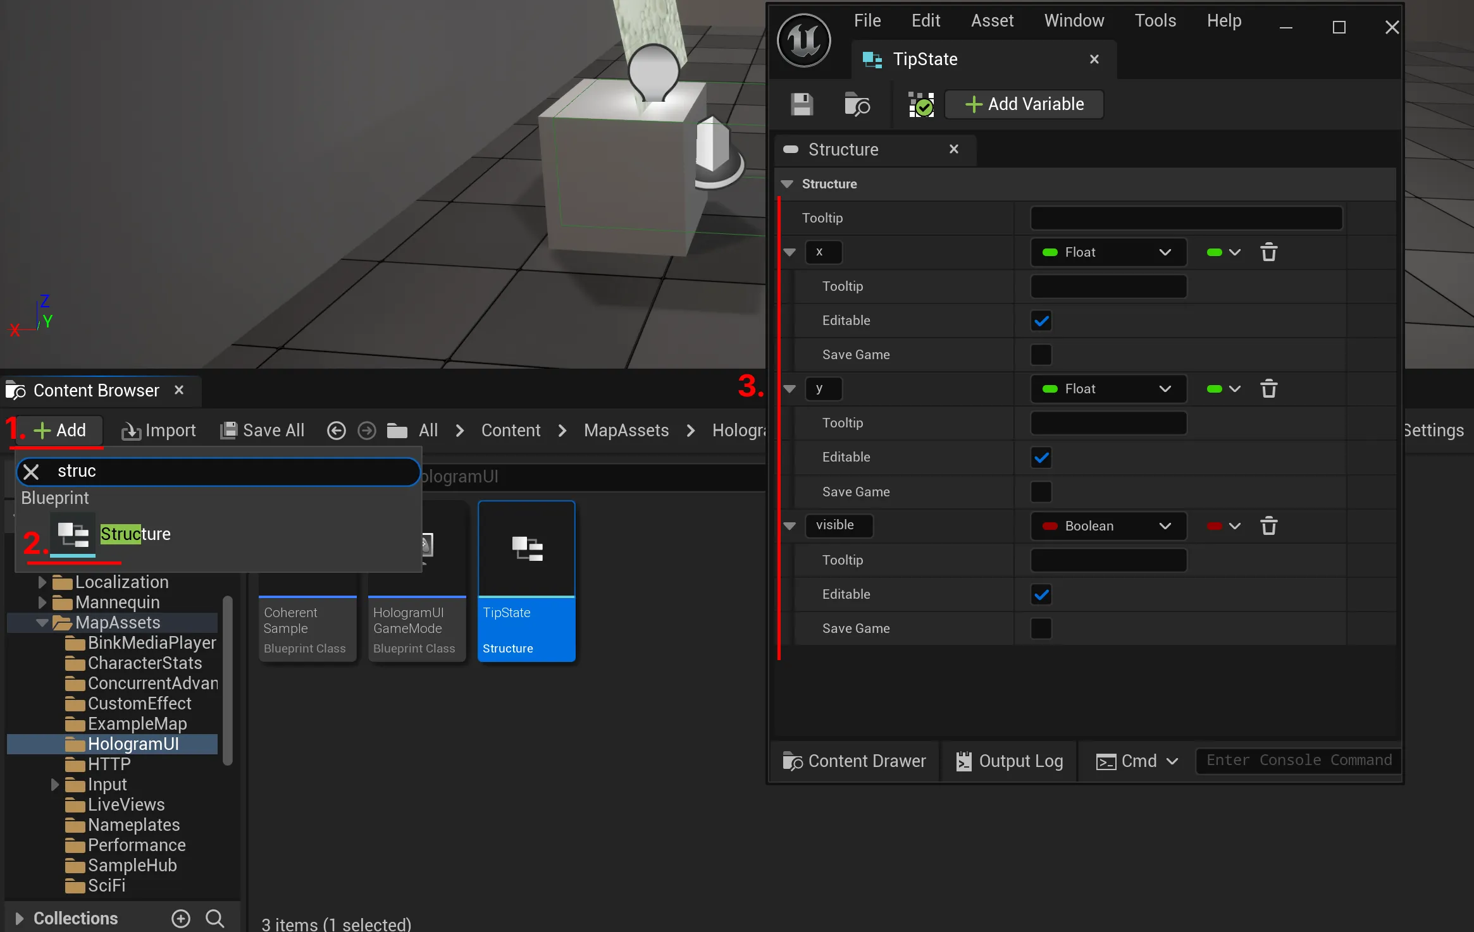Open the Boolean type dropdown for visible
The height and width of the screenshot is (932, 1474).
[x=1108, y=526]
